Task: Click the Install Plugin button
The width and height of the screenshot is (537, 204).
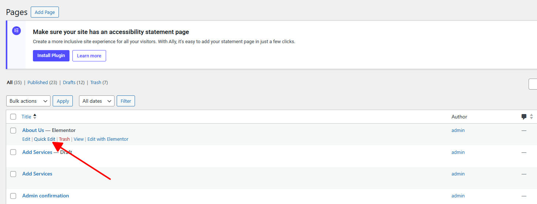Action: tap(51, 56)
